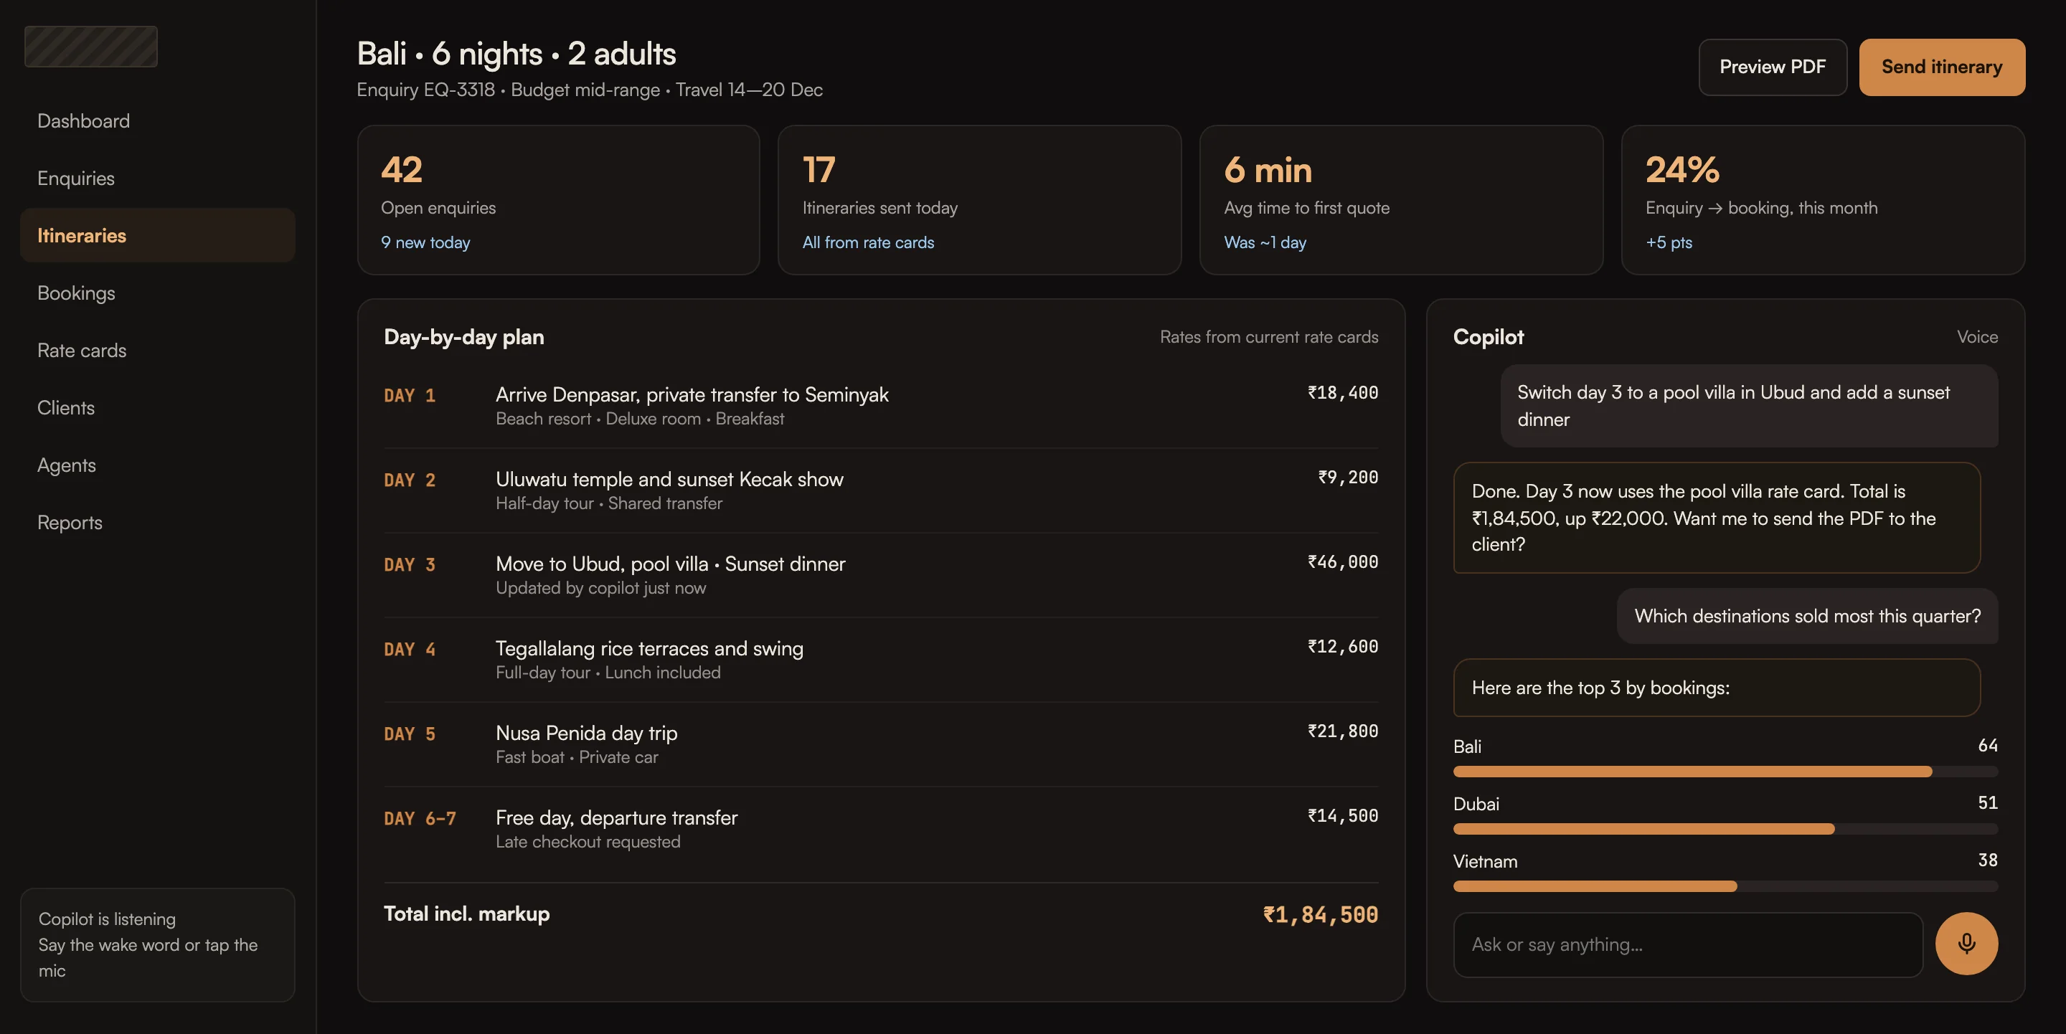Select Day 2 Uluwatu temple row
Image resolution: width=2066 pixels, height=1034 pixels.
click(x=881, y=490)
